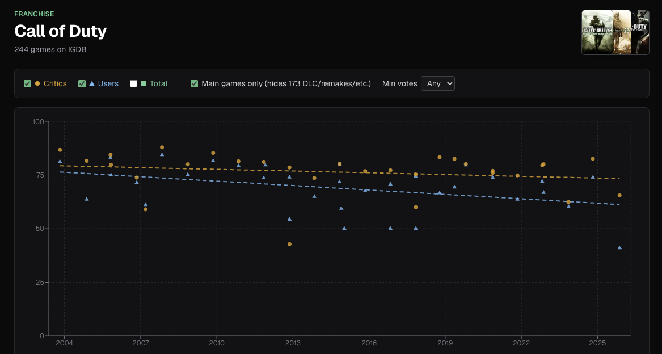Click the Critics legend label

(55, 83)
